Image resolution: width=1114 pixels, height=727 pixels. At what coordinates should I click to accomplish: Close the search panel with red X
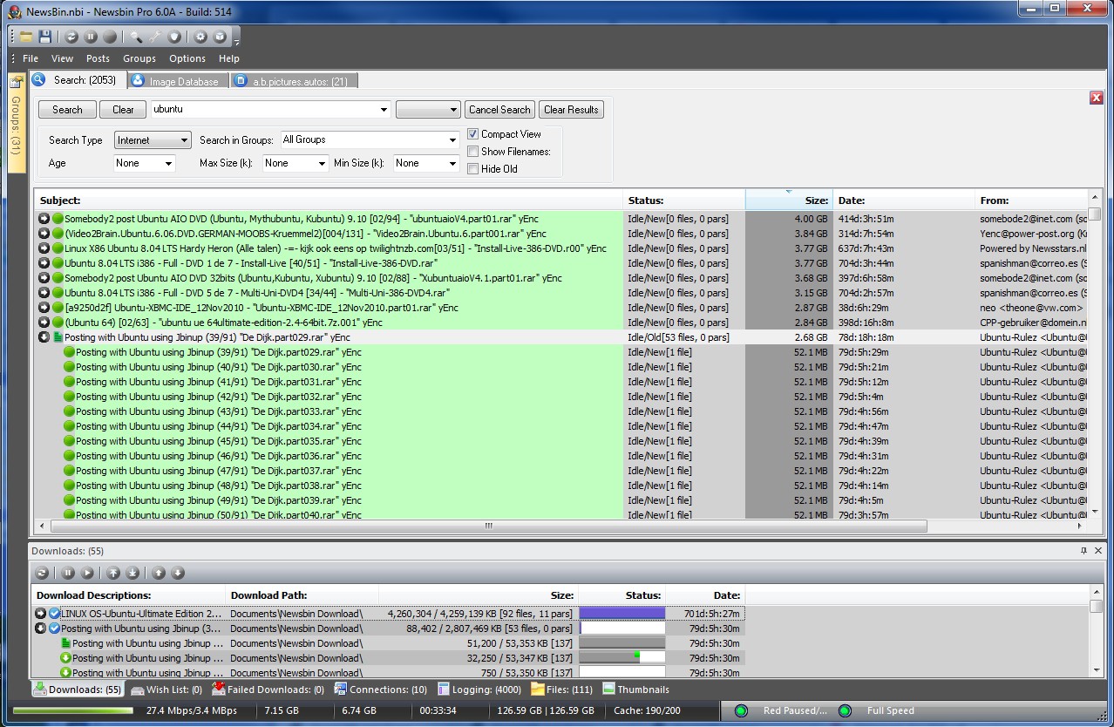click(x=1097, y=98)
